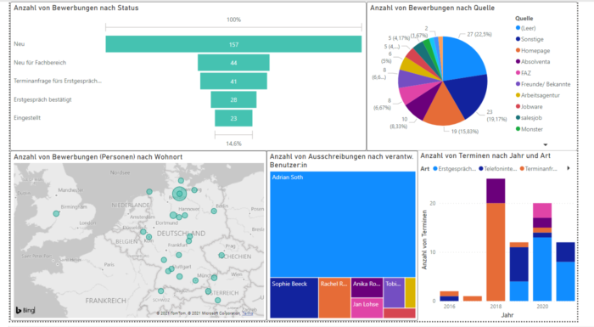Select Monster in the Quelle legend
Screen dimensions: 594x327
point(530,129)
